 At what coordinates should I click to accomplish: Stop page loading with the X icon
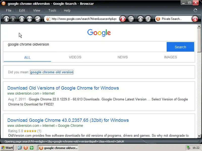140,19
